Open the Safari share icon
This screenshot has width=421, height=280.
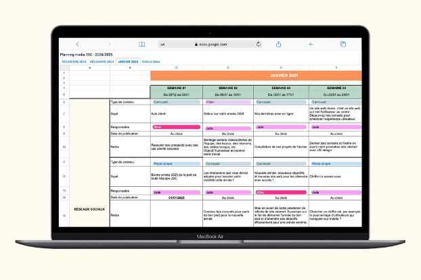pos(279,44)
